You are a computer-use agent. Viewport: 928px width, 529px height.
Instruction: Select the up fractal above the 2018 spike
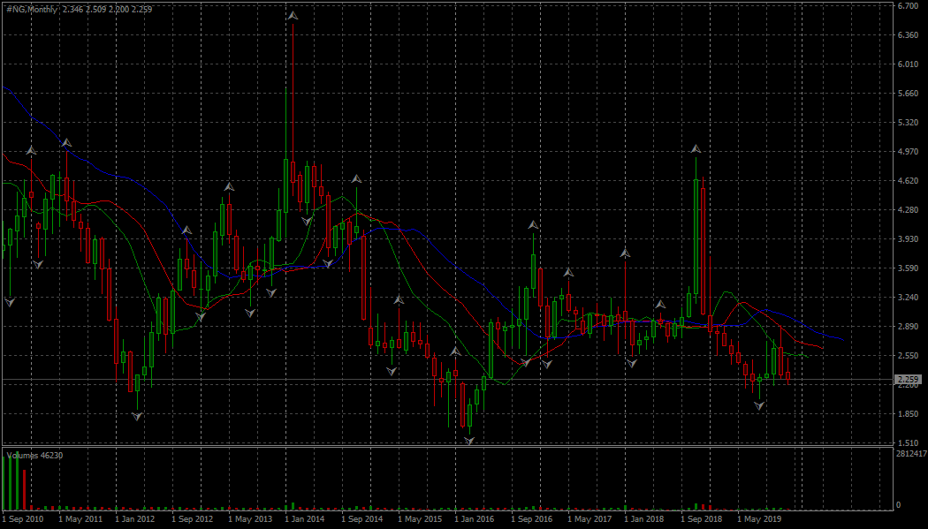[696, 149]
